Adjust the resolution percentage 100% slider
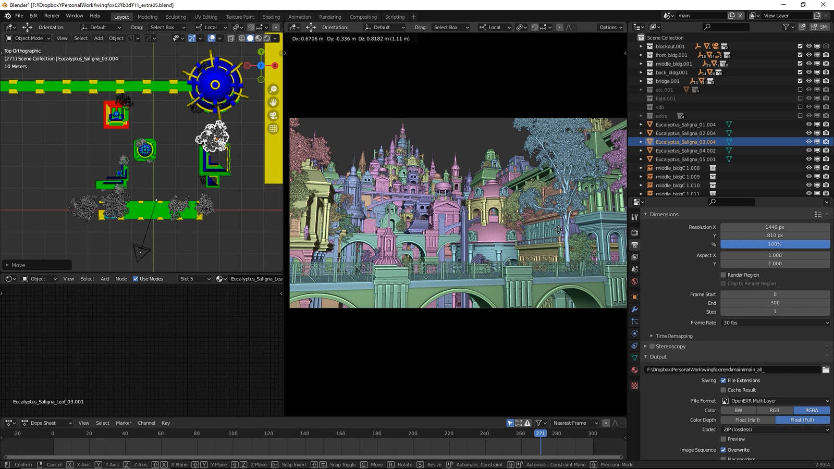834x469 pixels. click(x=775, y=244)
